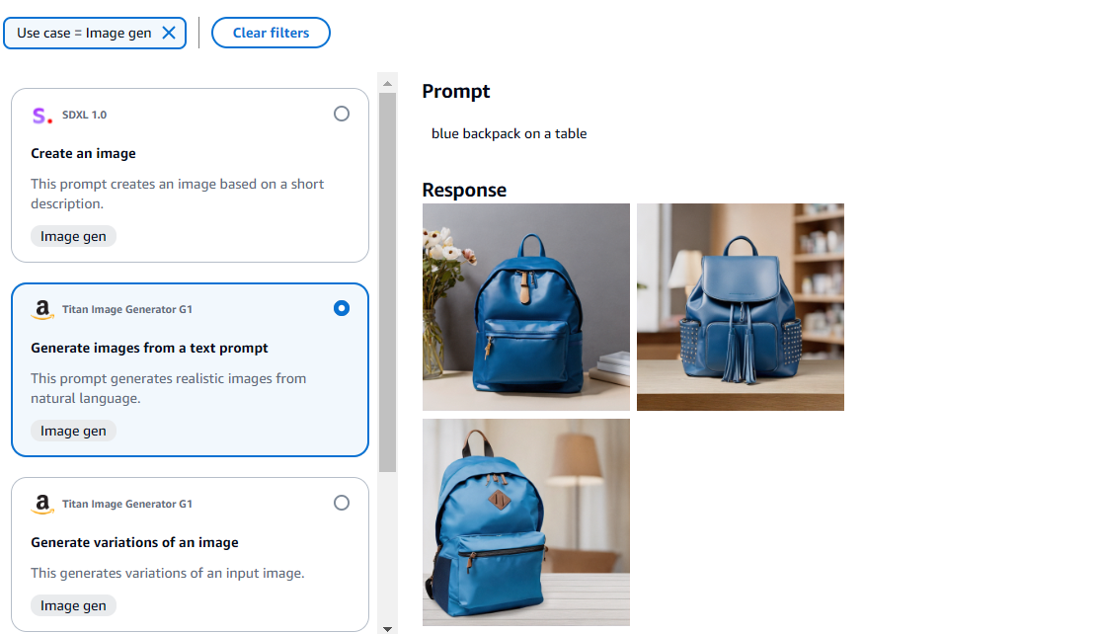
Task: Click Amazon logo on Generate images card
Action: click(x=42, y=309)
